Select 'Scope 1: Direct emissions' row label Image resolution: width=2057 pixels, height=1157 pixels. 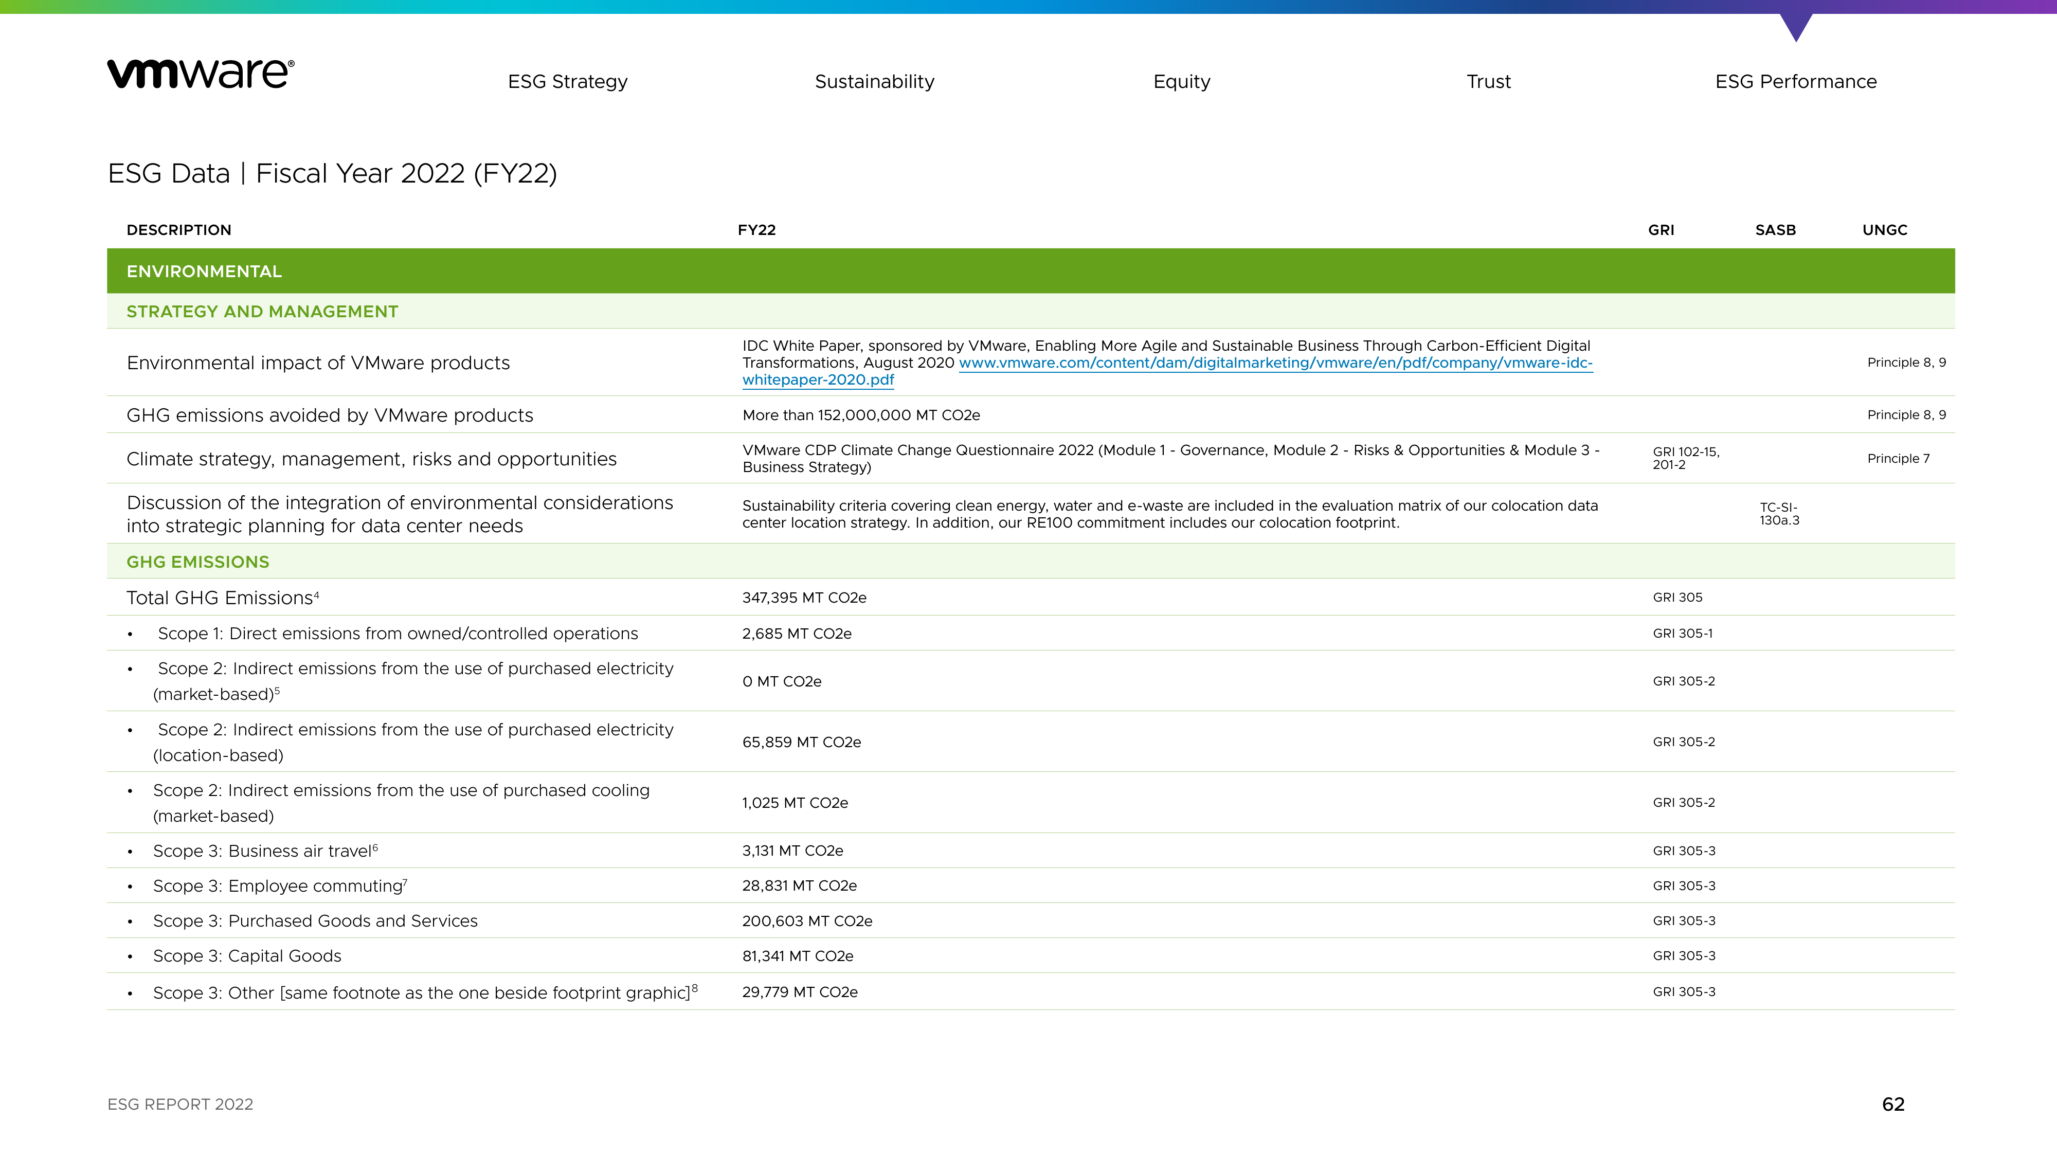(x=398, y=633)
